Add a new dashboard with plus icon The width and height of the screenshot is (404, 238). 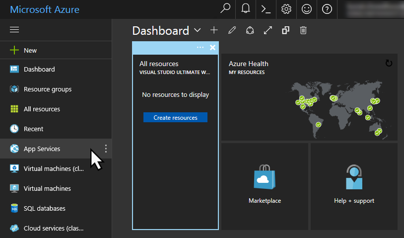point(214,30)
